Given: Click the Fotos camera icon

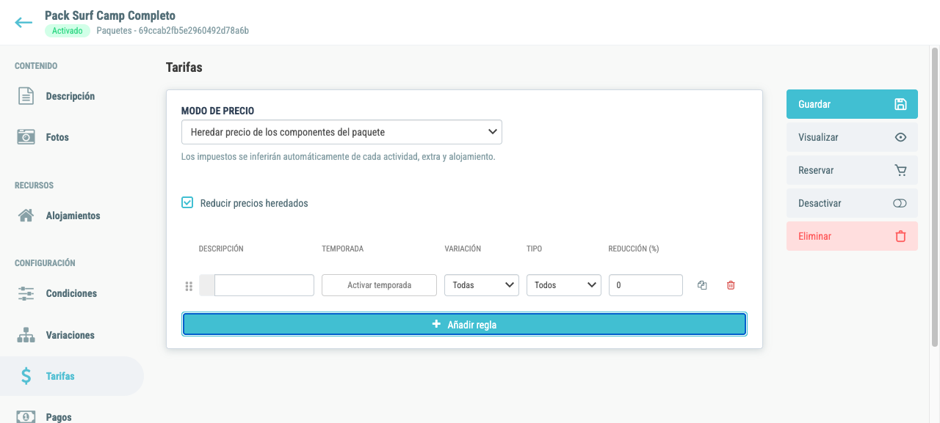Looking at the screenshot, I should 26,137.
